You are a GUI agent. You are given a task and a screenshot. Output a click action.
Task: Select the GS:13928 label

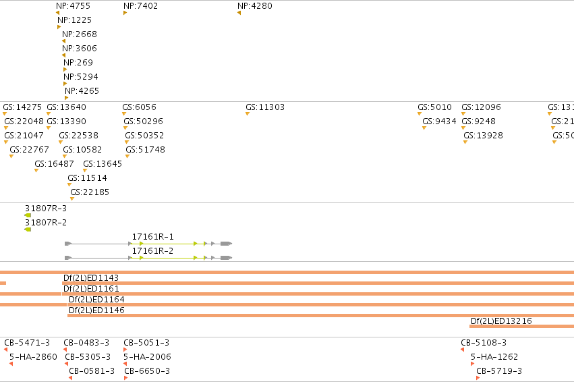(483, 136)
